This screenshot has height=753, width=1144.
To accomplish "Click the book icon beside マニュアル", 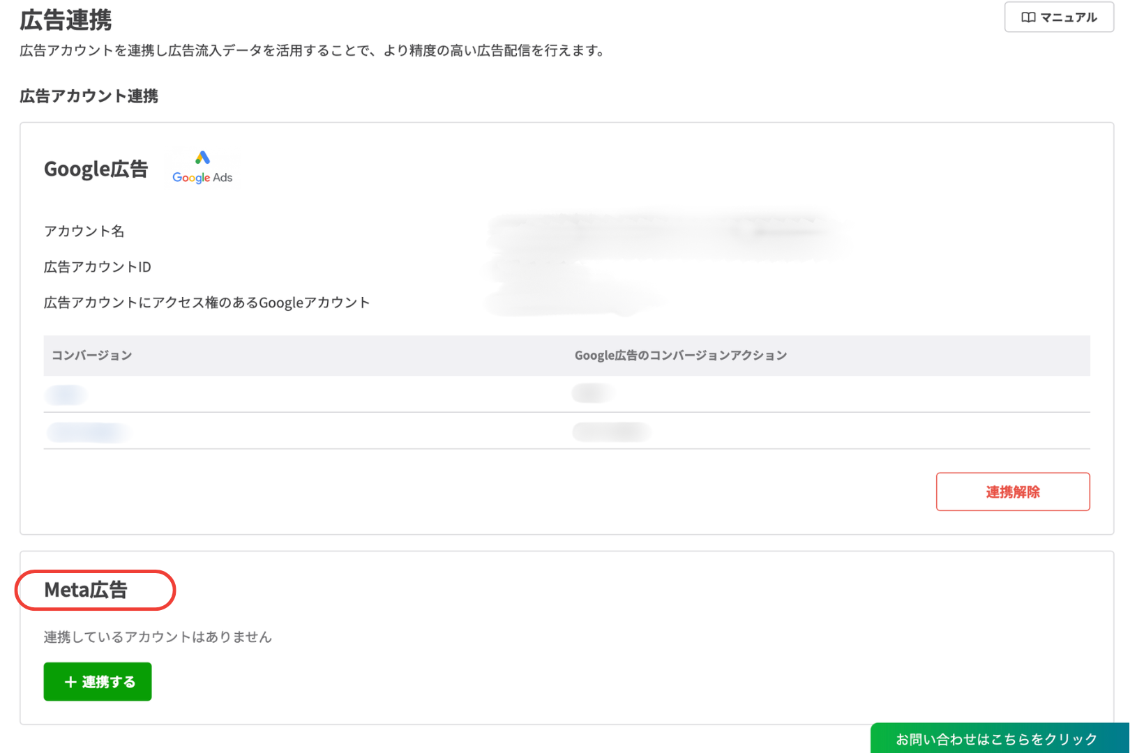I will tap(1028, 17).
